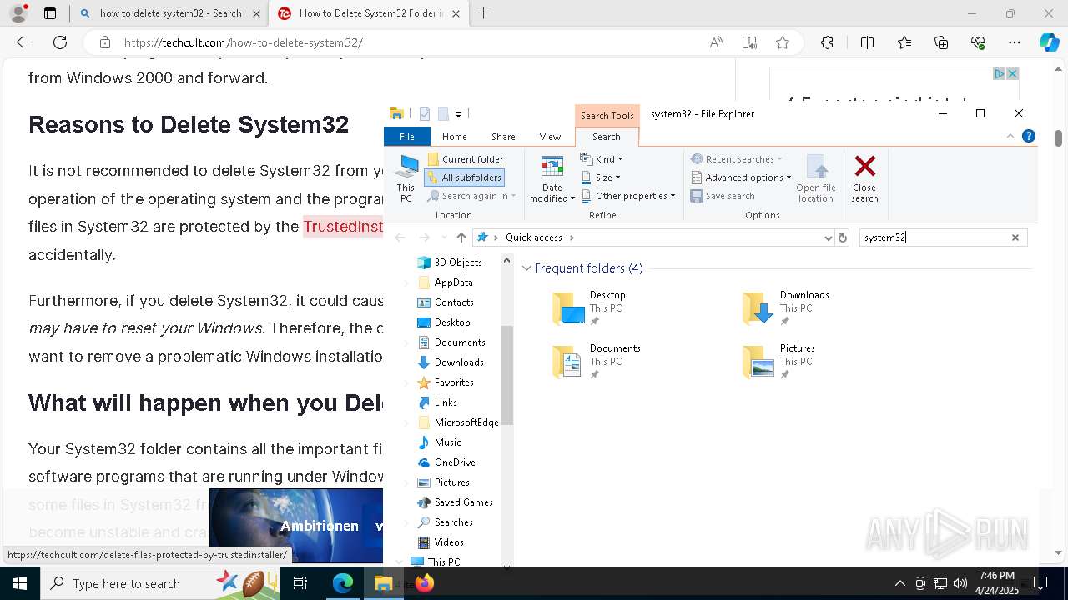Click Explorer help question mark icon

(x=1029, y=136)
